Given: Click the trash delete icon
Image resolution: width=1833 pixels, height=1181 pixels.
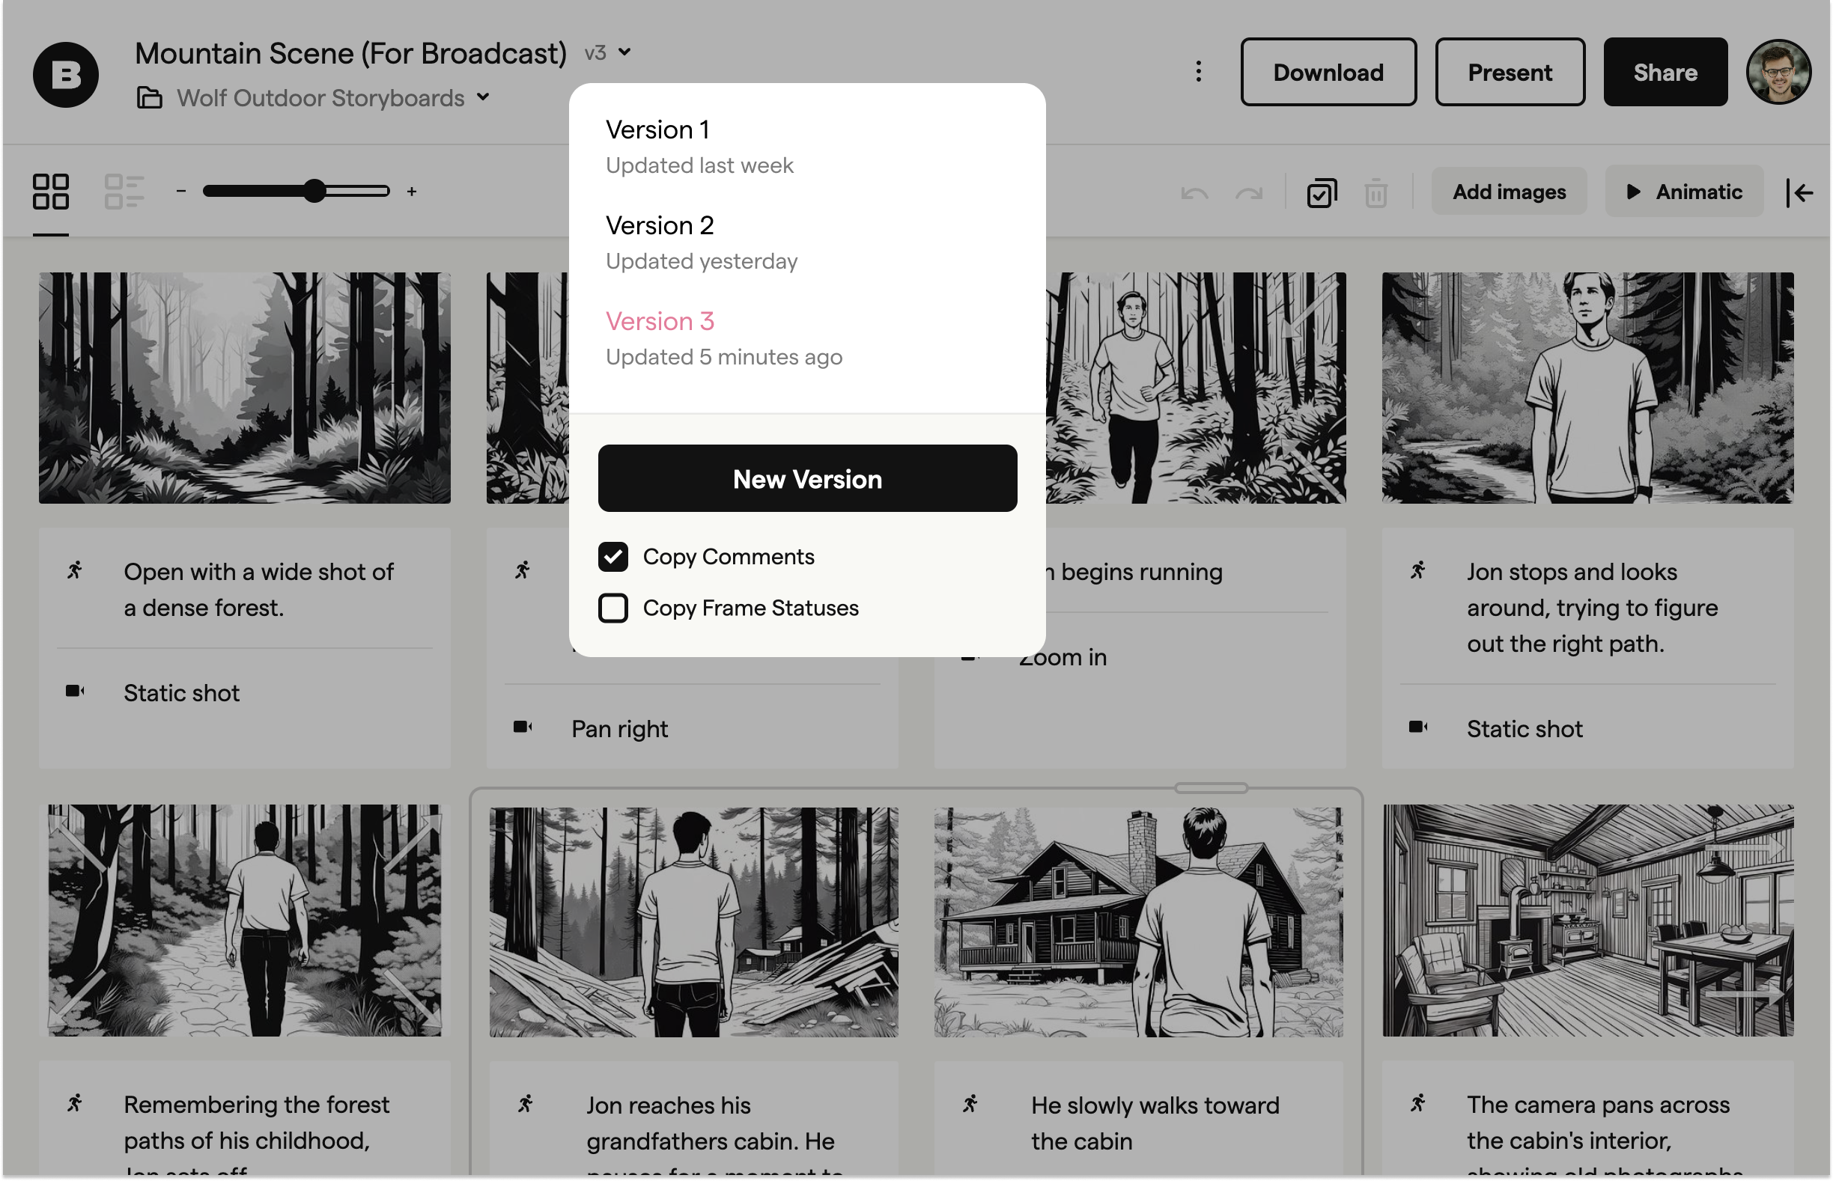Looking at the screenshot, I should tap(1375, 193).
